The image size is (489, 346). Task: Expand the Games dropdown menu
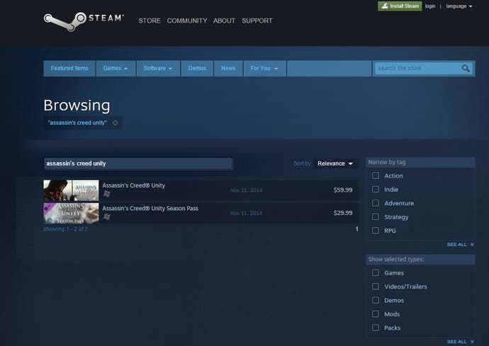116,69
